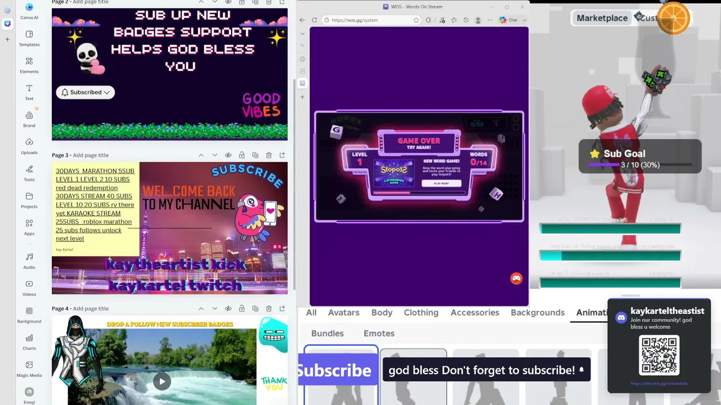The height and width of the screenshot is (405, 721).
Task: Open Magic Media in Canva sidebar
Action: tap(29, 368)
